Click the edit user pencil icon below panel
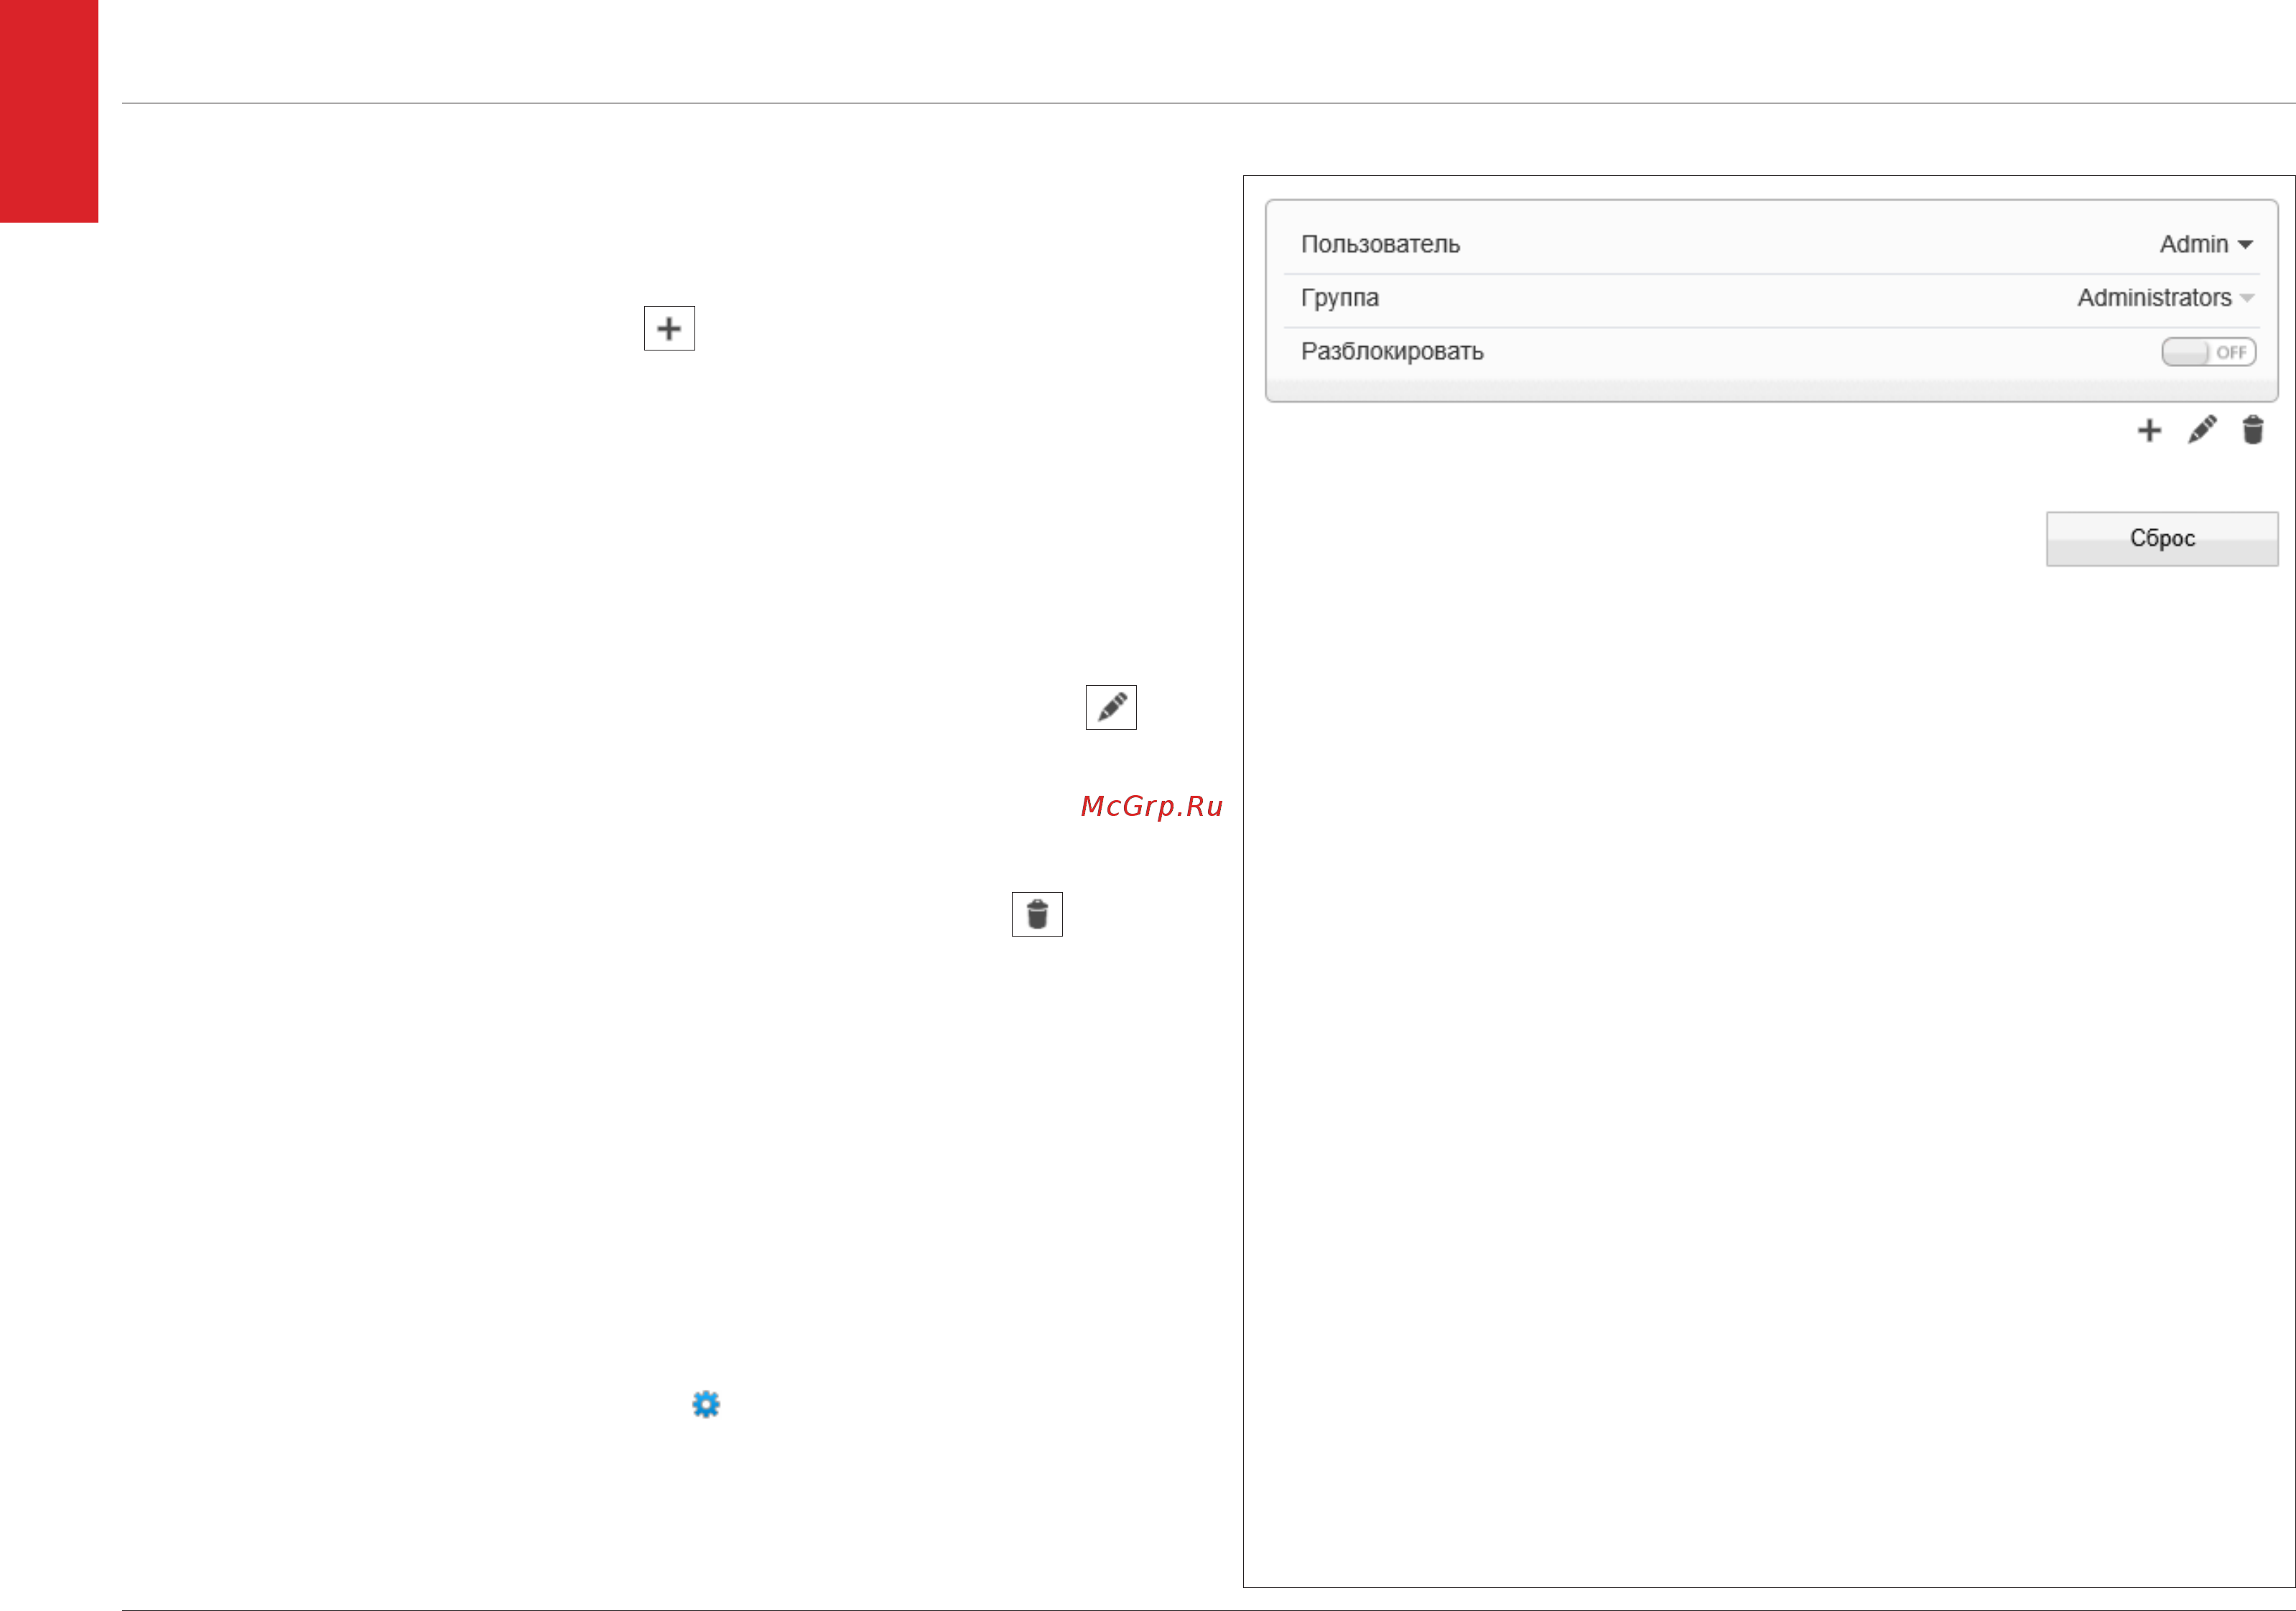 coord(2202,430)
